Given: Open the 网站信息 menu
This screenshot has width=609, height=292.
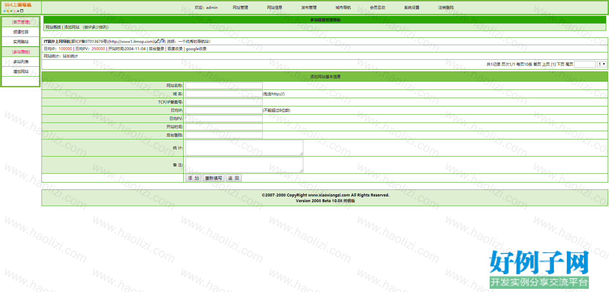Looking at the screenshot, I should [x=275, y=8].
